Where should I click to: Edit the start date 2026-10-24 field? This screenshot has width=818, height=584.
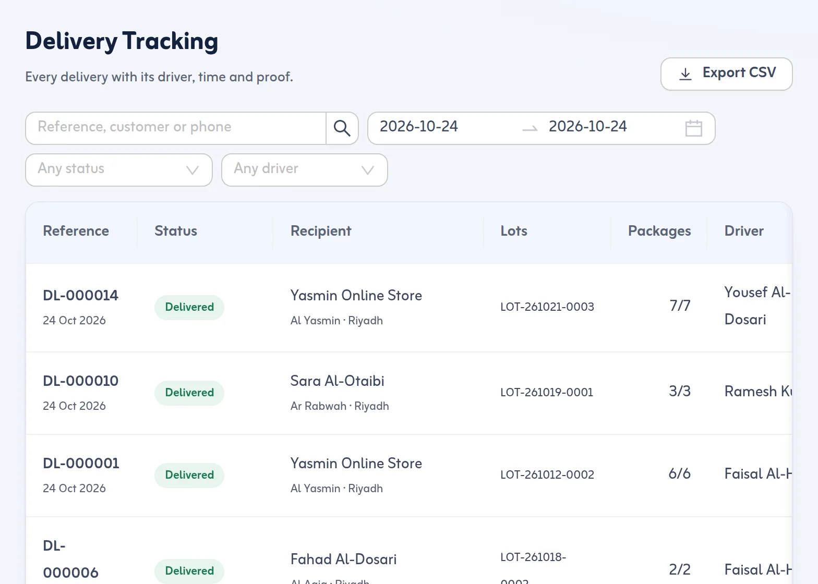418,127
